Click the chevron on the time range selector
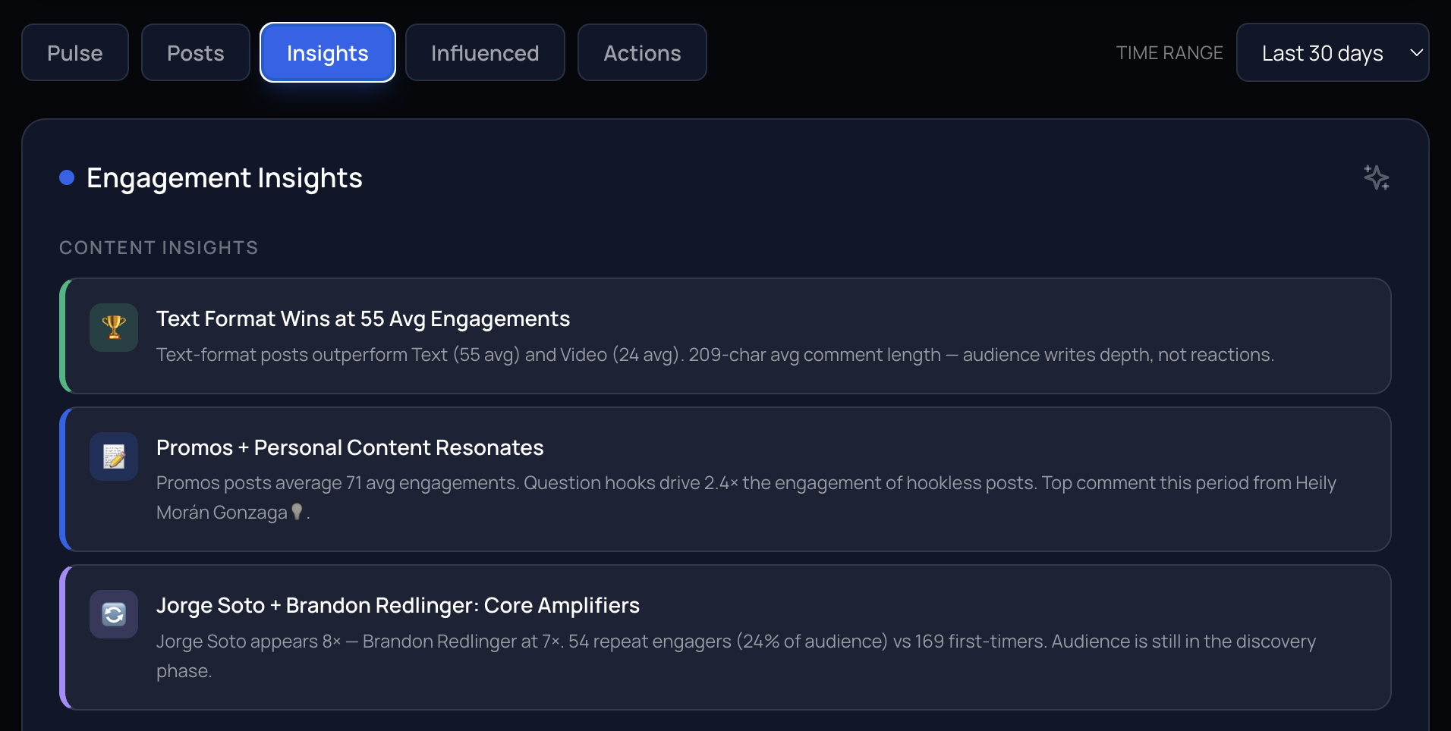 tap(1417, 52)
